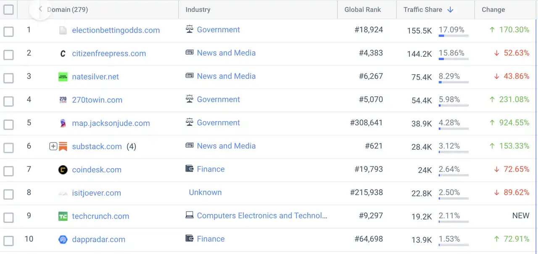This screenshot has width=538, height=254.
Task: Click the techcrunch.com green TC icon
Action: (63, 217)
